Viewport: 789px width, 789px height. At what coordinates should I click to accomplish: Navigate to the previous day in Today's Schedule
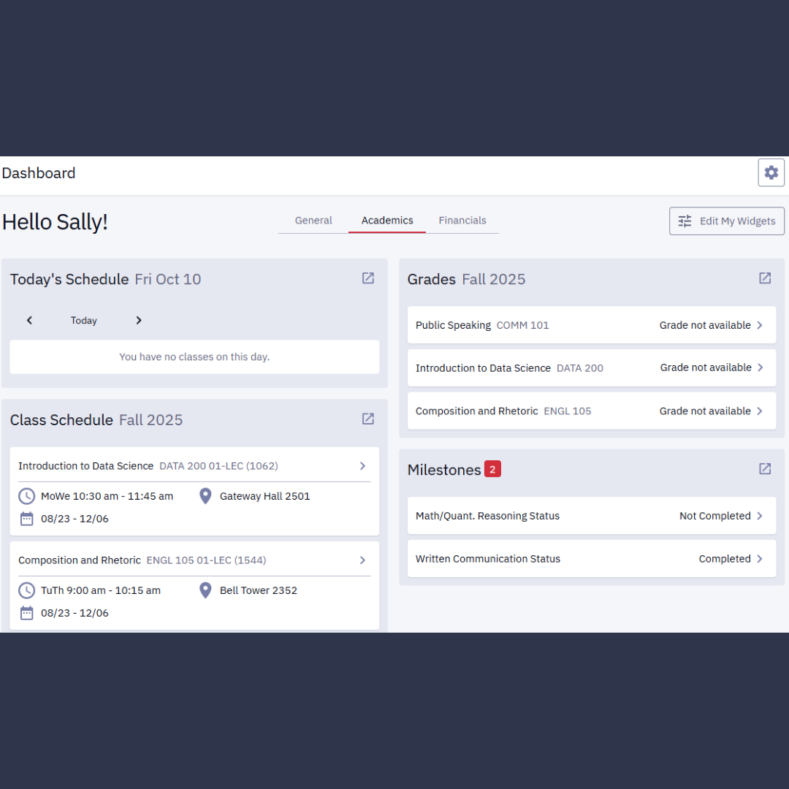pyautogui.click(x=29, y=320)
